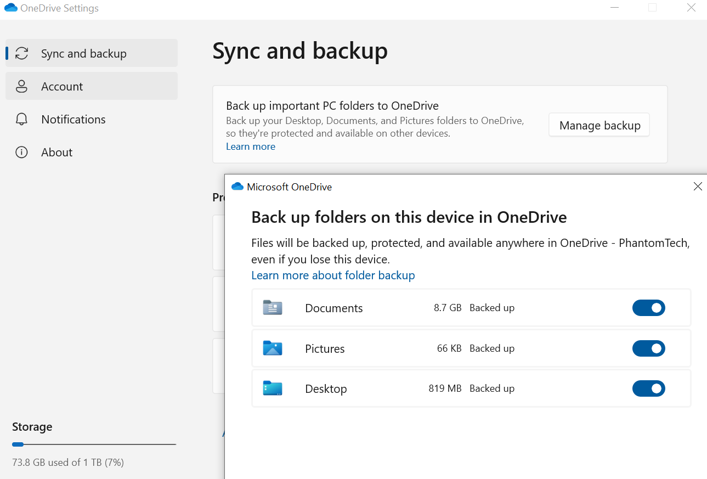Close the OneDrive Settings window

point(692,8)
